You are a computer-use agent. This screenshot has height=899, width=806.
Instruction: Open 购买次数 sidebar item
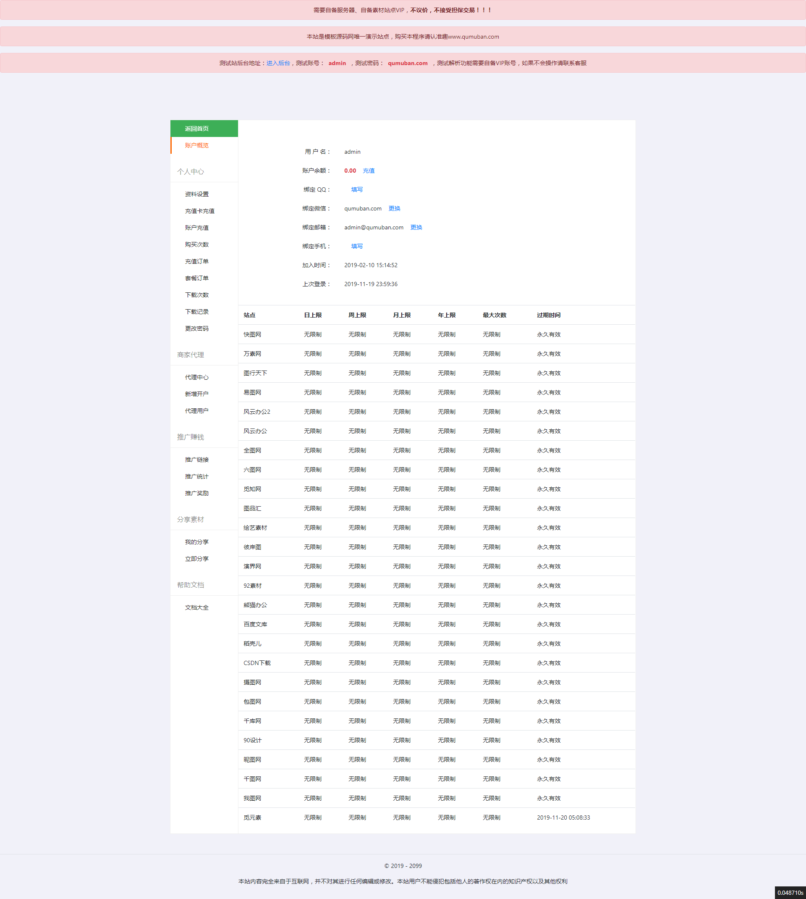[x=196, y=244]
